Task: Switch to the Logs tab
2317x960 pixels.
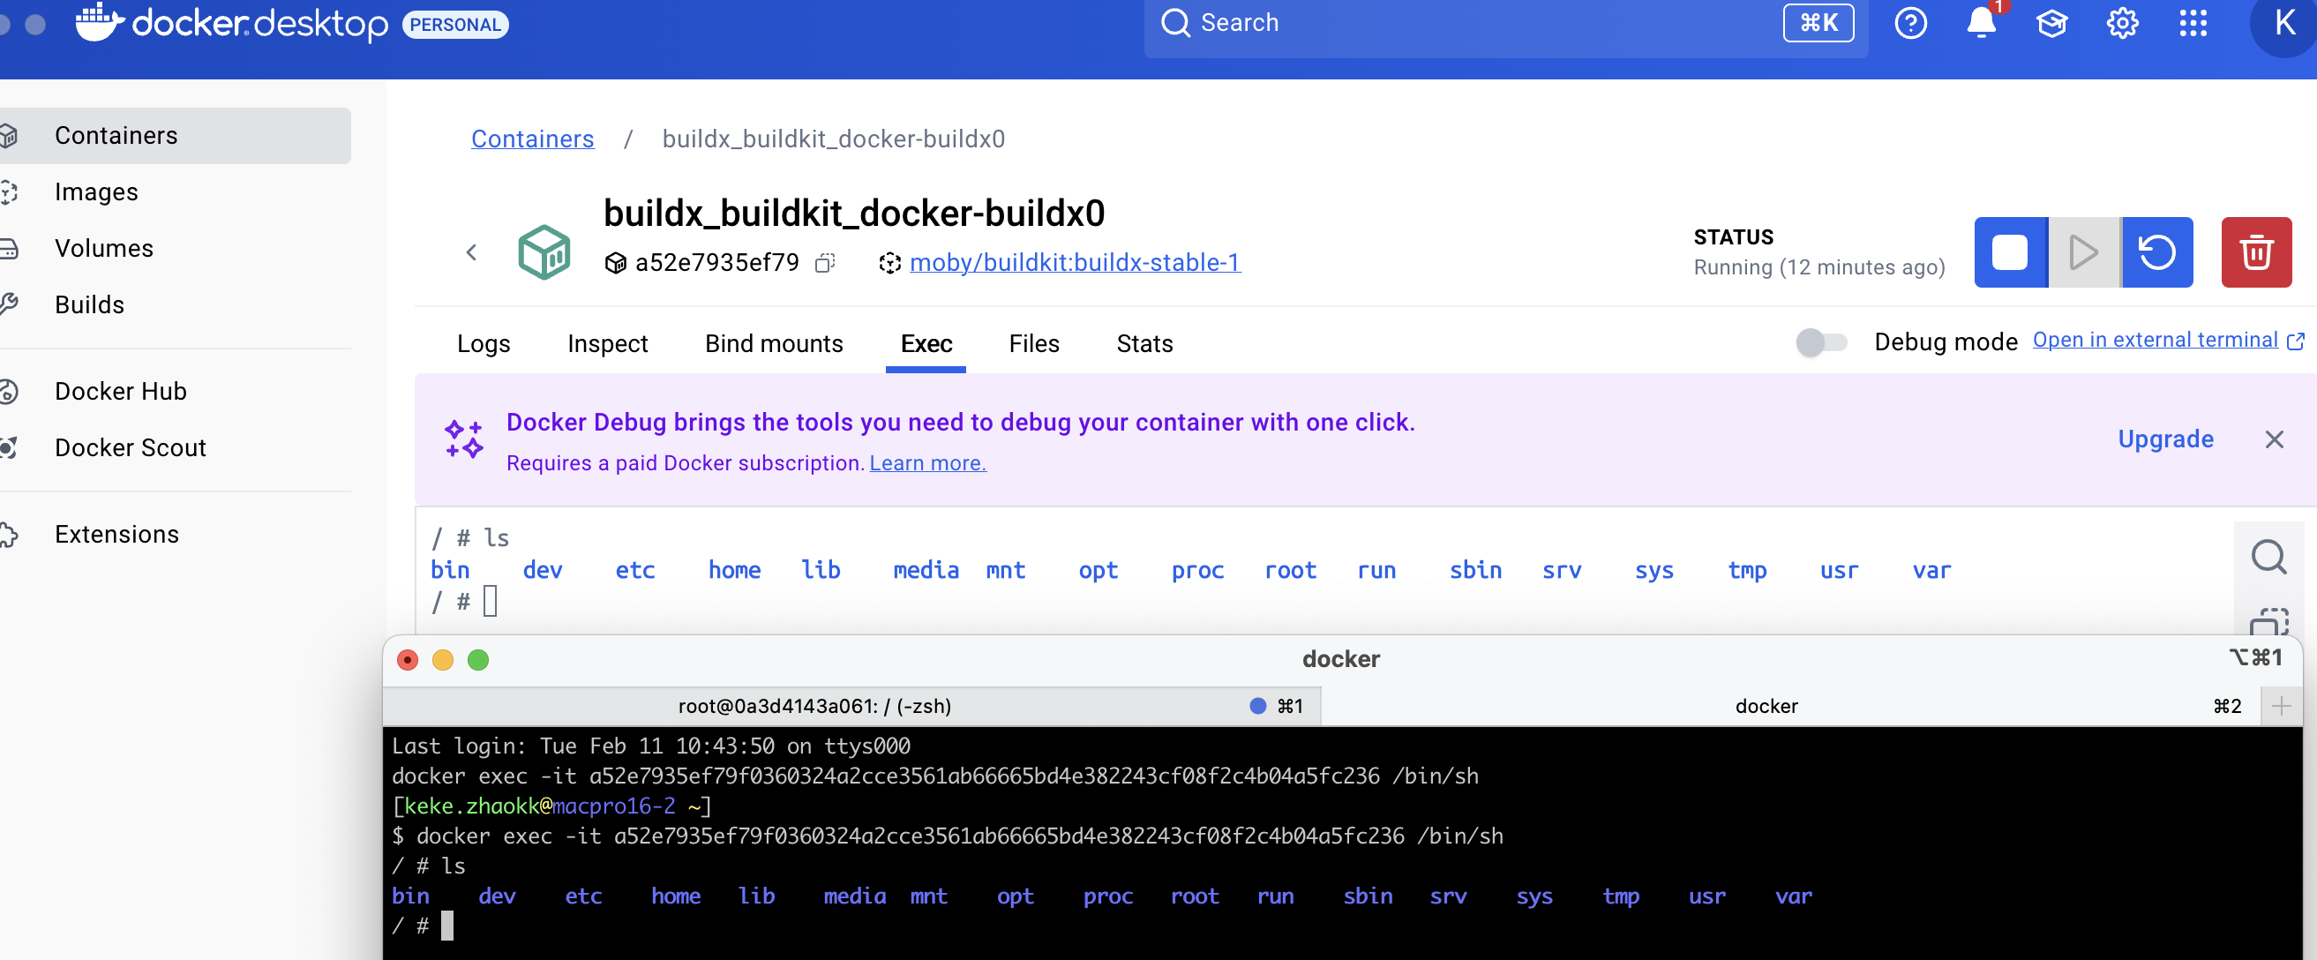Action: [x=483, y=344]
